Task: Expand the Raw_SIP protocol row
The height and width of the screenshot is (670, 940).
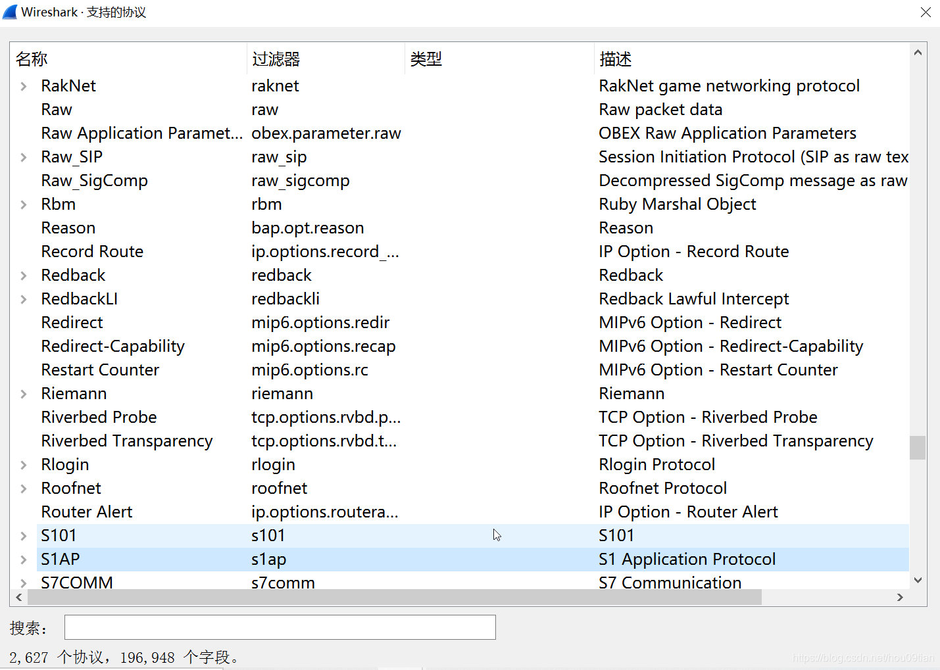Action: click(24, 157)
